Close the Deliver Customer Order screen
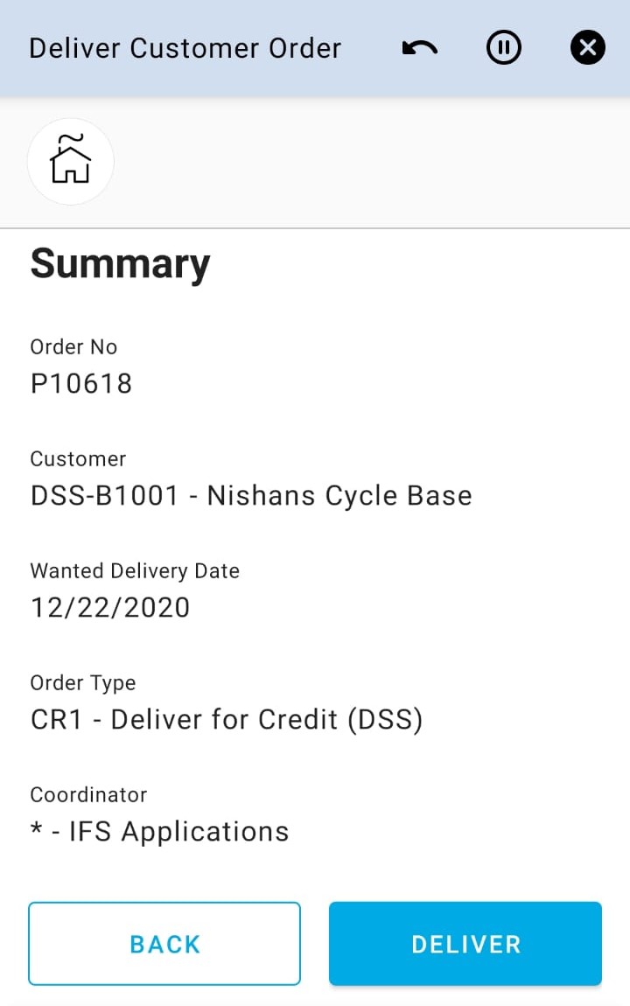This screenshot has width=630, height=1006. click(587, 48)
